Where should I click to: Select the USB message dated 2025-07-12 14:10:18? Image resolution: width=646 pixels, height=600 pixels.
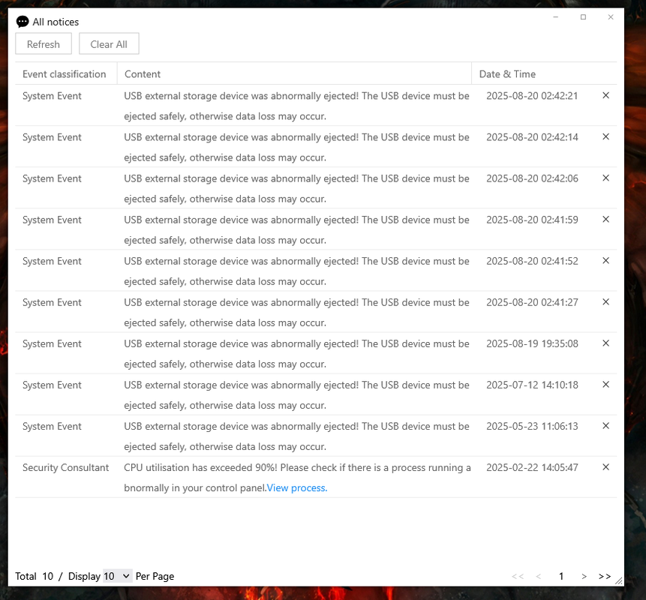pyautogui.click(x=296, y=395)
